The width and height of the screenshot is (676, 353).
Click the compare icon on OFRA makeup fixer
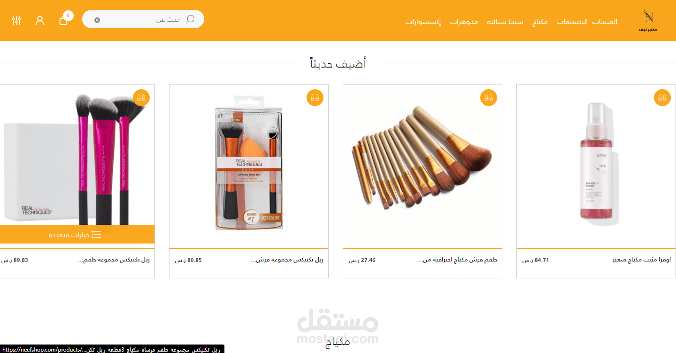tap(662, 98)
